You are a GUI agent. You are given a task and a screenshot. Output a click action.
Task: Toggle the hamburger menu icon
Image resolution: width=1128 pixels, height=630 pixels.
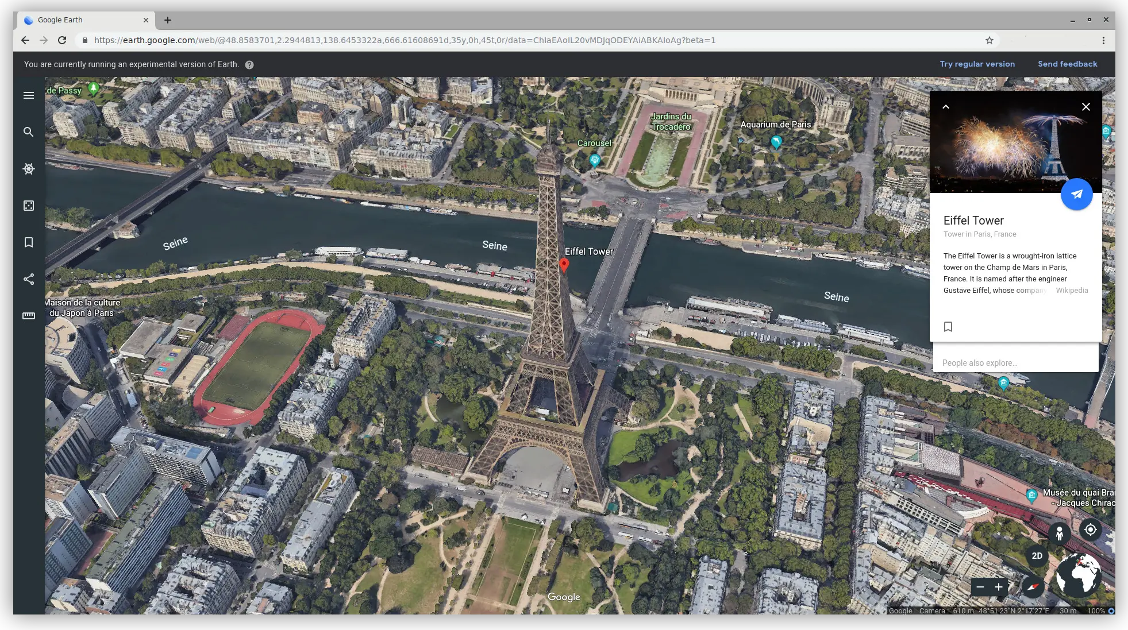coord(28,95)
